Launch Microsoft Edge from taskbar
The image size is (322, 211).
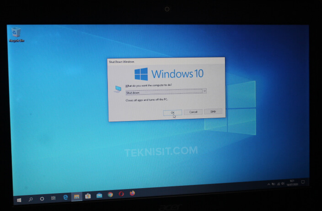click(x=65, y=197)
